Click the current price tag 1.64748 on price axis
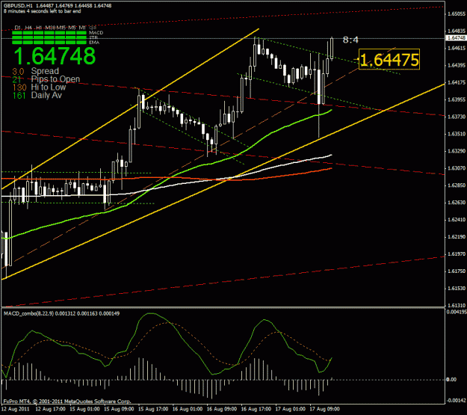Image resolution: width=467 pixels, height=415 pixels. [457, 38]
